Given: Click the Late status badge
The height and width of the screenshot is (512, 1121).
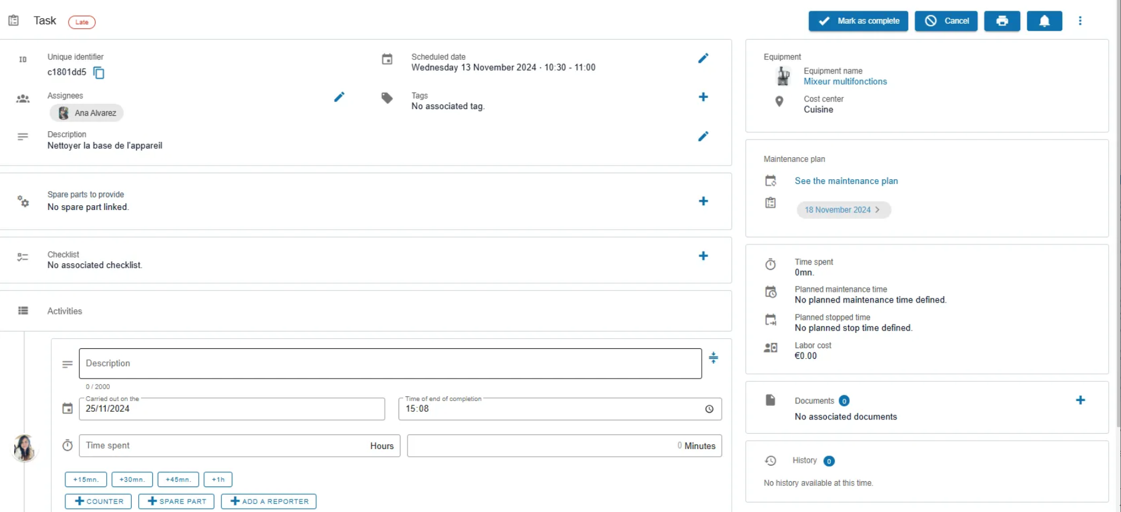Looking at the screenshot, I should tap(82, 22).
